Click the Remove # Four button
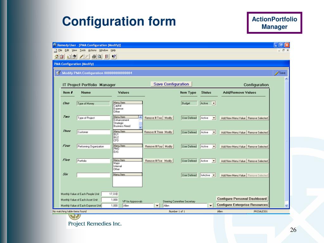The width and height of the screenshot is (324, 243). click(x=154, y=146)
